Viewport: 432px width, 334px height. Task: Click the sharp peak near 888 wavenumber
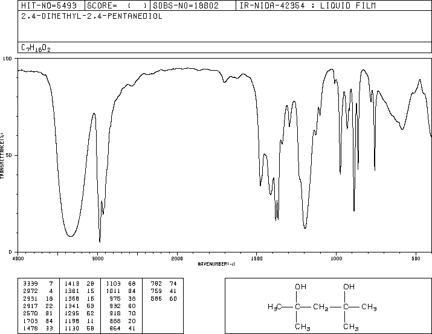(x=354, y=211)
